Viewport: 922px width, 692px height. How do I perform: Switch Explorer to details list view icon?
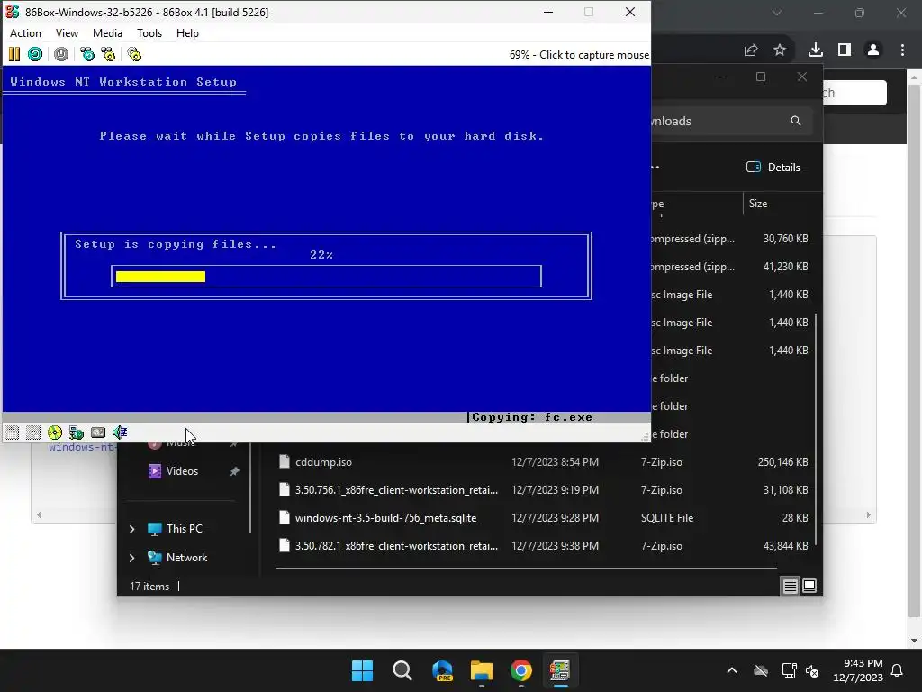coord(790,586)
